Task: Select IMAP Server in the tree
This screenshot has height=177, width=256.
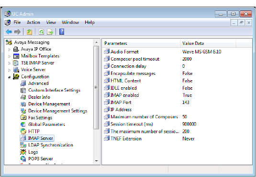Action: [40, 138]
